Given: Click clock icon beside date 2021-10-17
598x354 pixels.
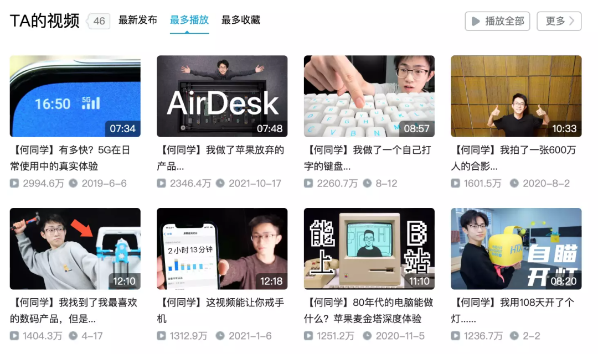Looking at the screenshot, I should coord(220,183).
